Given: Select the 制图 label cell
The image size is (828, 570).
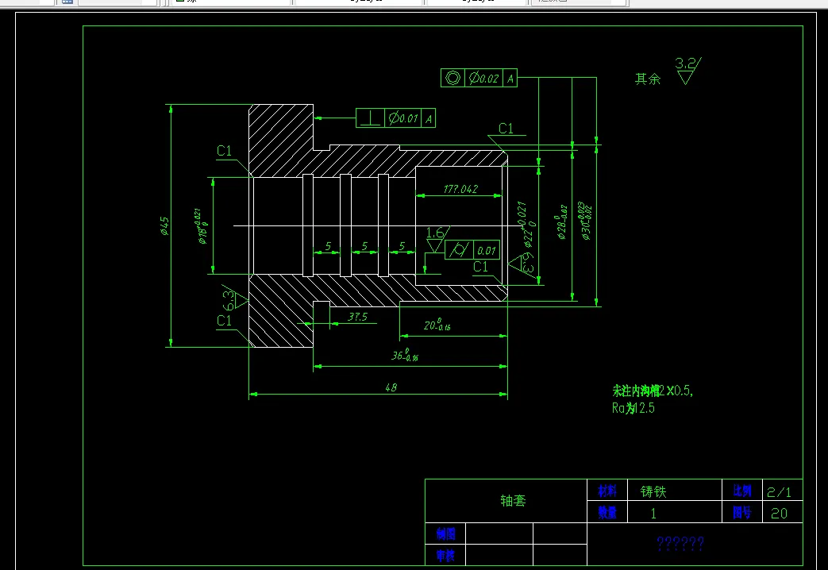Looking at the screenshot, I should pos(445,533).
